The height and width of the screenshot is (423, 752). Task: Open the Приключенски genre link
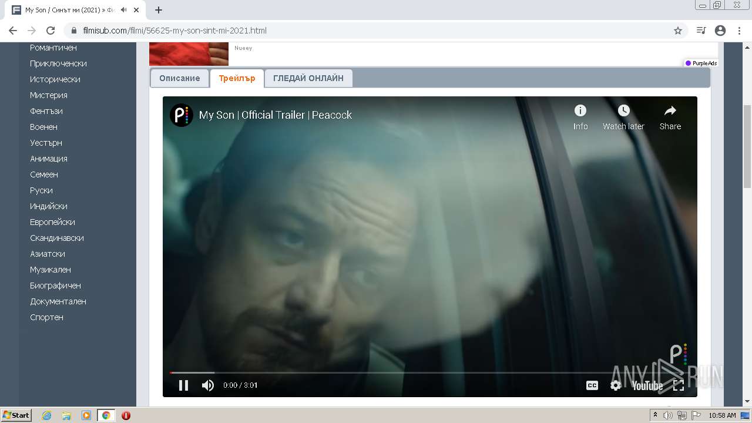58,63
